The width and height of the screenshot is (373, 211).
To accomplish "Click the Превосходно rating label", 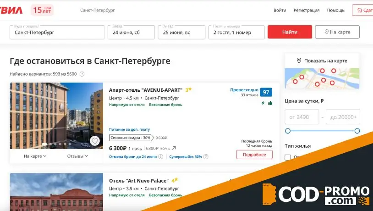I will (x=244, y=90).
